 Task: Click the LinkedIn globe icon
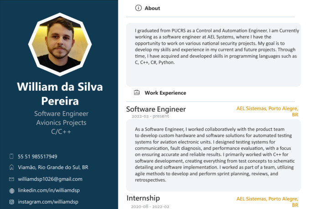(12, 190)
